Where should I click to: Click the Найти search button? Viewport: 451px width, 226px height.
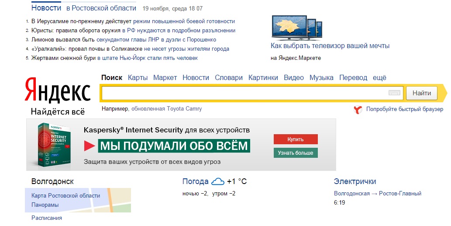coord(422,93)
